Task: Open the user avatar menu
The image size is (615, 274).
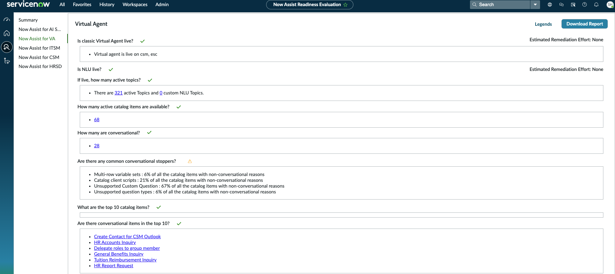Action: pos(610,5)
